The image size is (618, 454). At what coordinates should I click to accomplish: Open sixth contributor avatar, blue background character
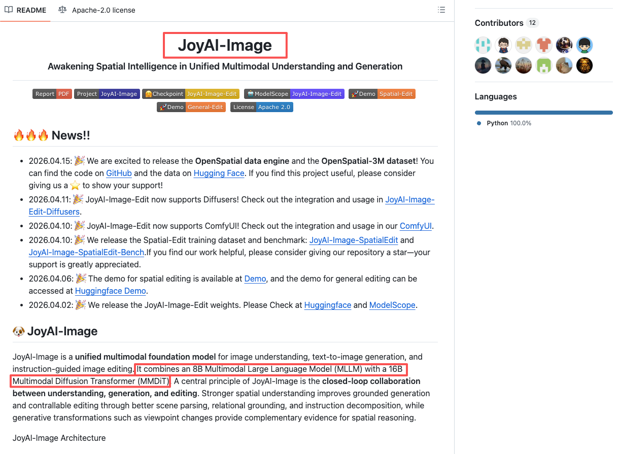coord(585,45)
